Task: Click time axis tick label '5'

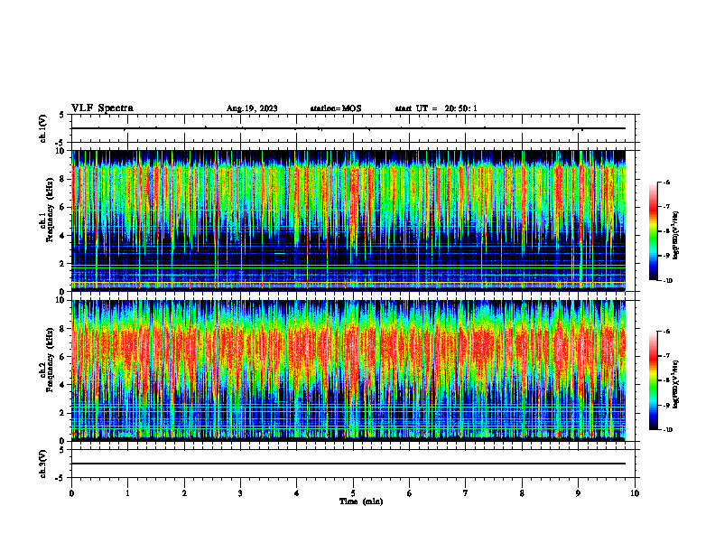Action: tap(353, 493)
